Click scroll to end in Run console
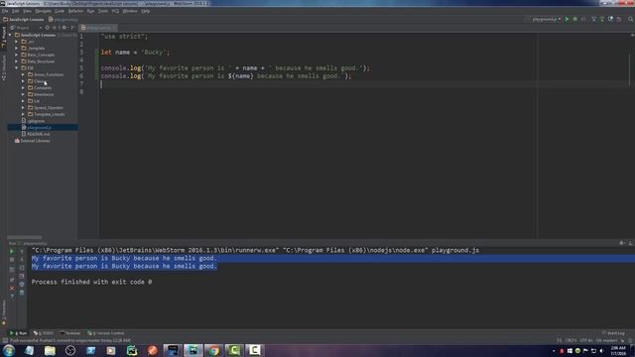The image size is (635, 357). (22, 276)
